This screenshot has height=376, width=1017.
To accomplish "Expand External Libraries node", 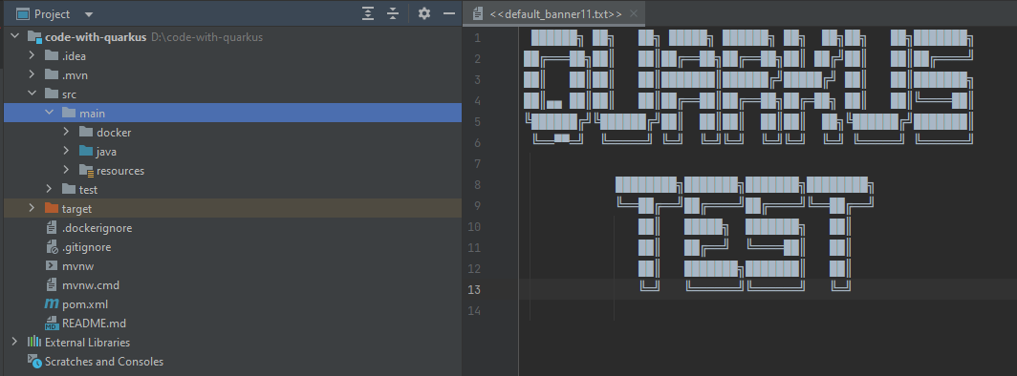I will (15, 343).
